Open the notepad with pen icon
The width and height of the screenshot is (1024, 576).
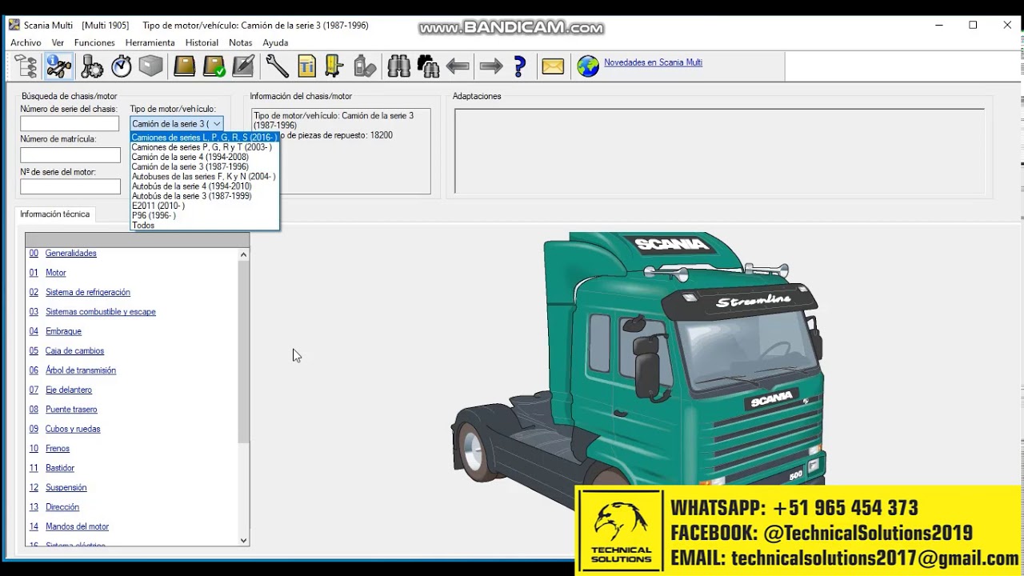click(x=243, y=66)
